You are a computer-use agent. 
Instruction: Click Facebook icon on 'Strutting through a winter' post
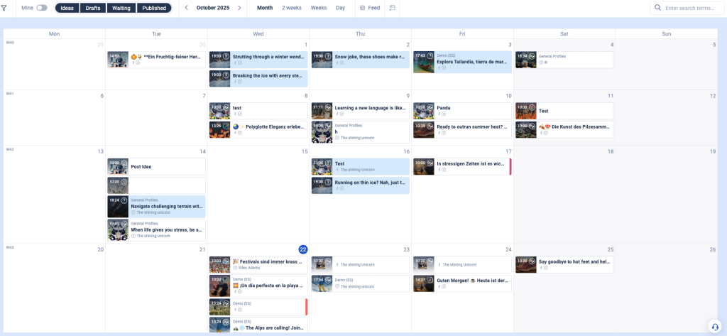(234, 63)
